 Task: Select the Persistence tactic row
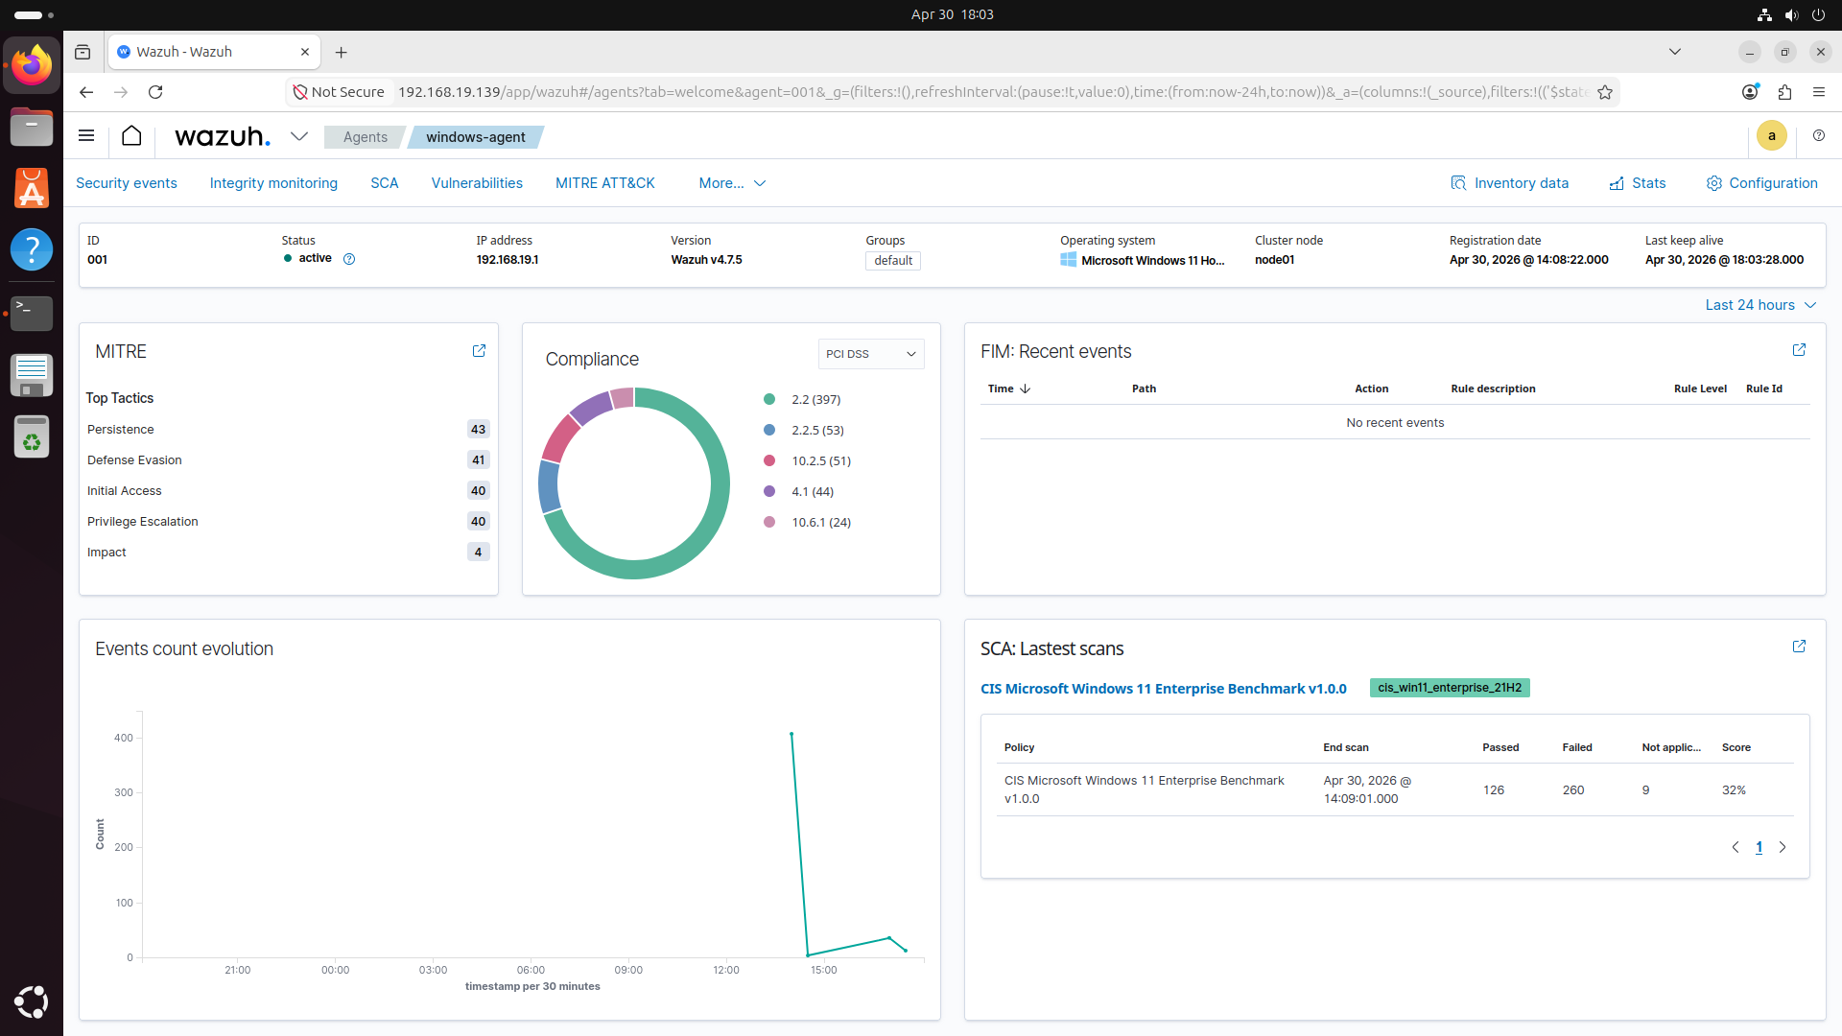(288, 430)
